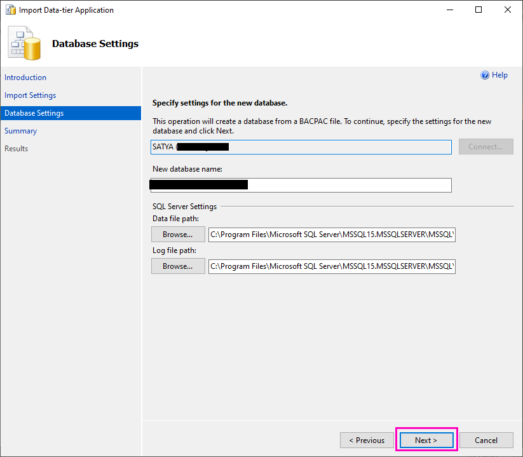Cancel the import wizard
Screen dimensions: 523x457
pyautogui.click(x=486, y=440)
